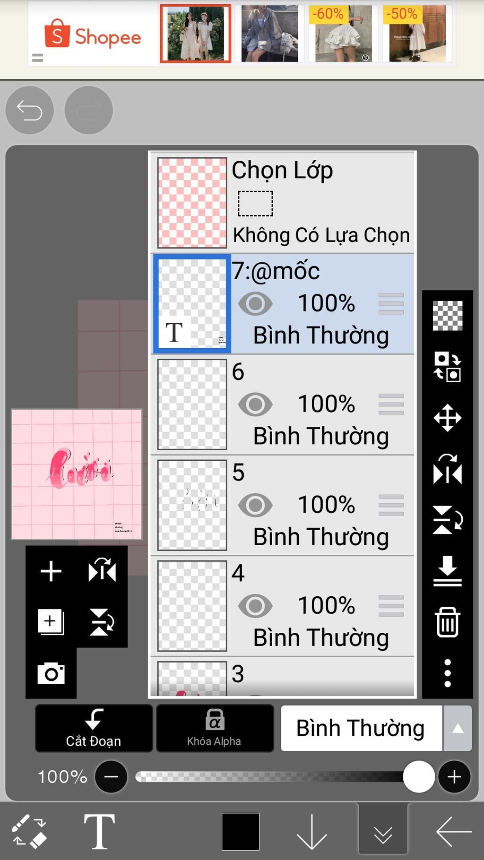Select the Chọn Lớp selection layer
This screenshot has width=484, height=860.
pyautogui.click(x=283, y=202)
